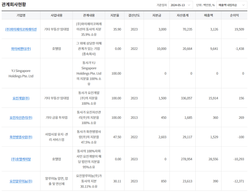Click the 순이익 column header
Viewport: 250px width, 193px height.
[234, 16]
